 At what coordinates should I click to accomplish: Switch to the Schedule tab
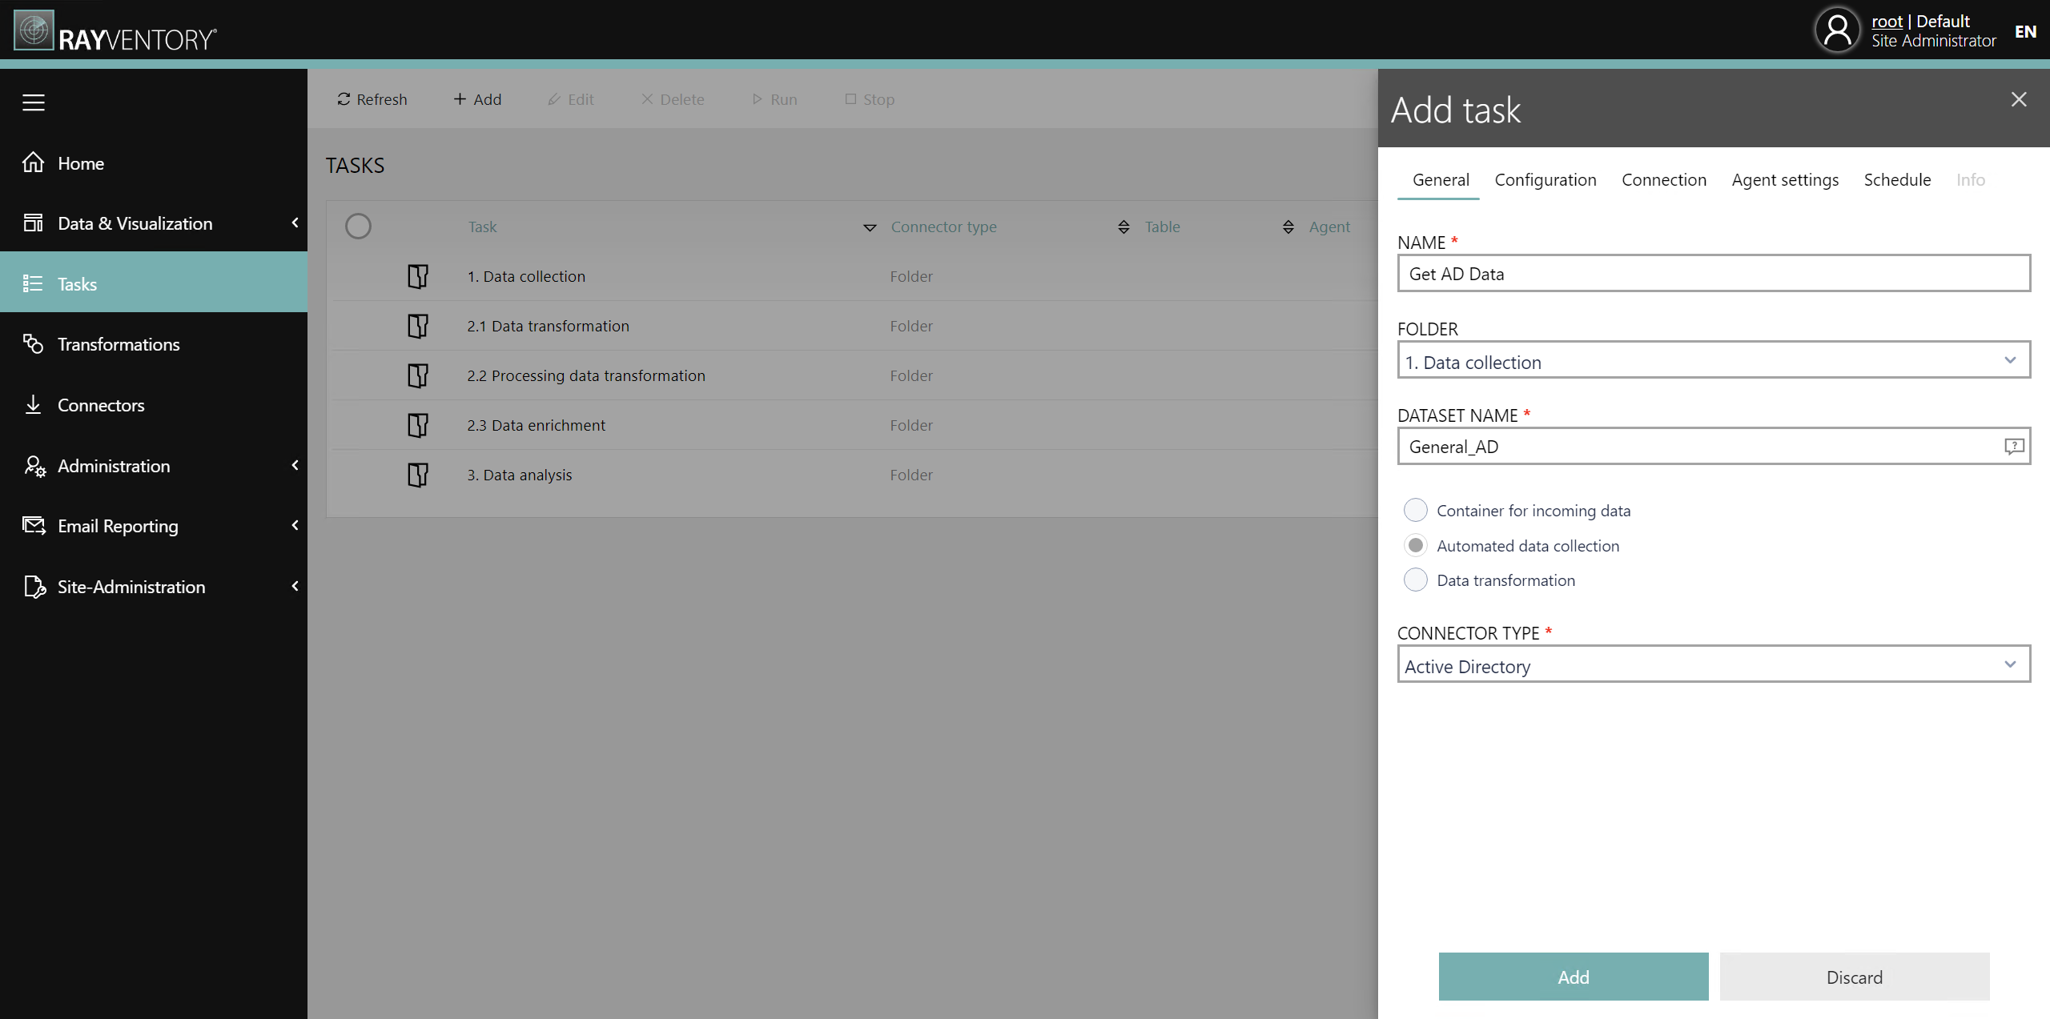pyautogui.click(x=1897, y=179)
